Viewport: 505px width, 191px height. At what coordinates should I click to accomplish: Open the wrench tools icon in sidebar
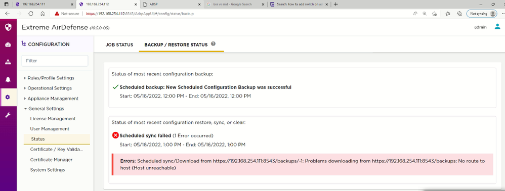[8, 115]
